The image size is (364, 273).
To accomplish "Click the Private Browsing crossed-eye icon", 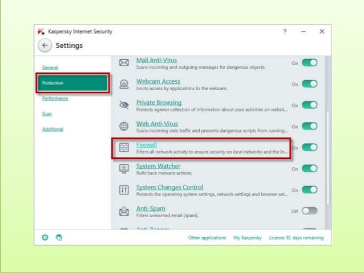I will [124, 105].
